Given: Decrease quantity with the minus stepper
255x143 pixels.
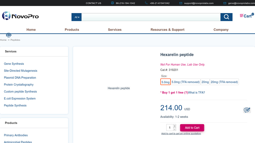Looking at the screenshot, I should (x=175, y=129).
